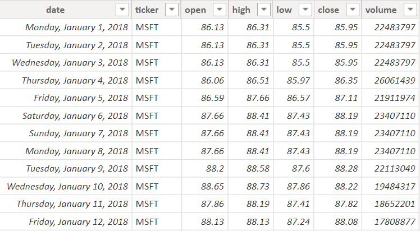Click close value 87.11
The image size is (420, 231).
point(346,98)
